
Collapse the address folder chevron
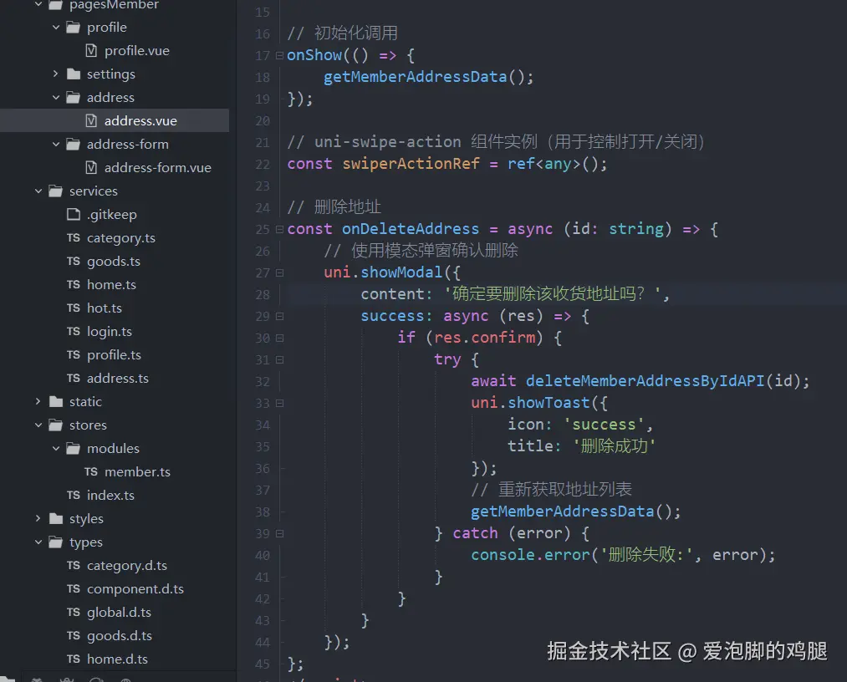(x=56, y=97)
